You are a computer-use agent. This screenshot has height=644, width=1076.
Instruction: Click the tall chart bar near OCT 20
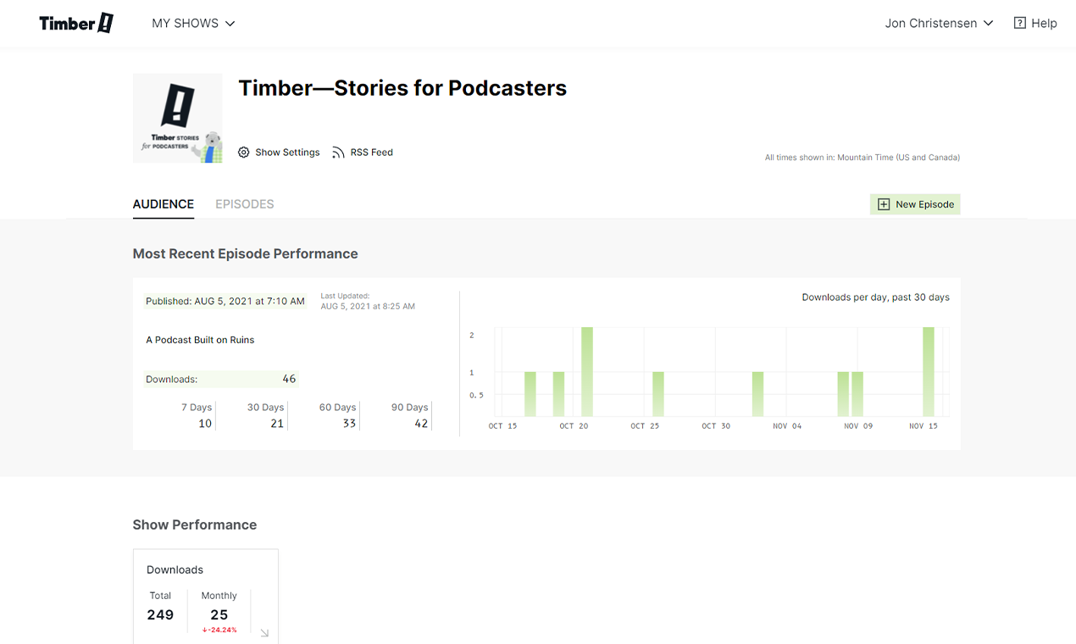[587, 371]
